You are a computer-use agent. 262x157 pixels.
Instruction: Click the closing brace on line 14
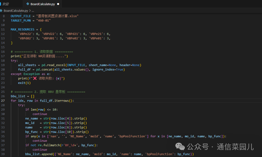pos(12,43)
